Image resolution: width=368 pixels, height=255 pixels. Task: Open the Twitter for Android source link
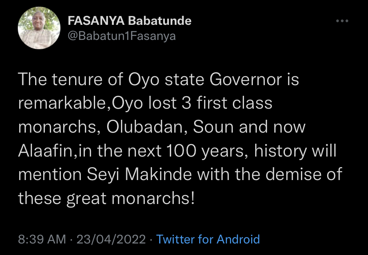208,239
